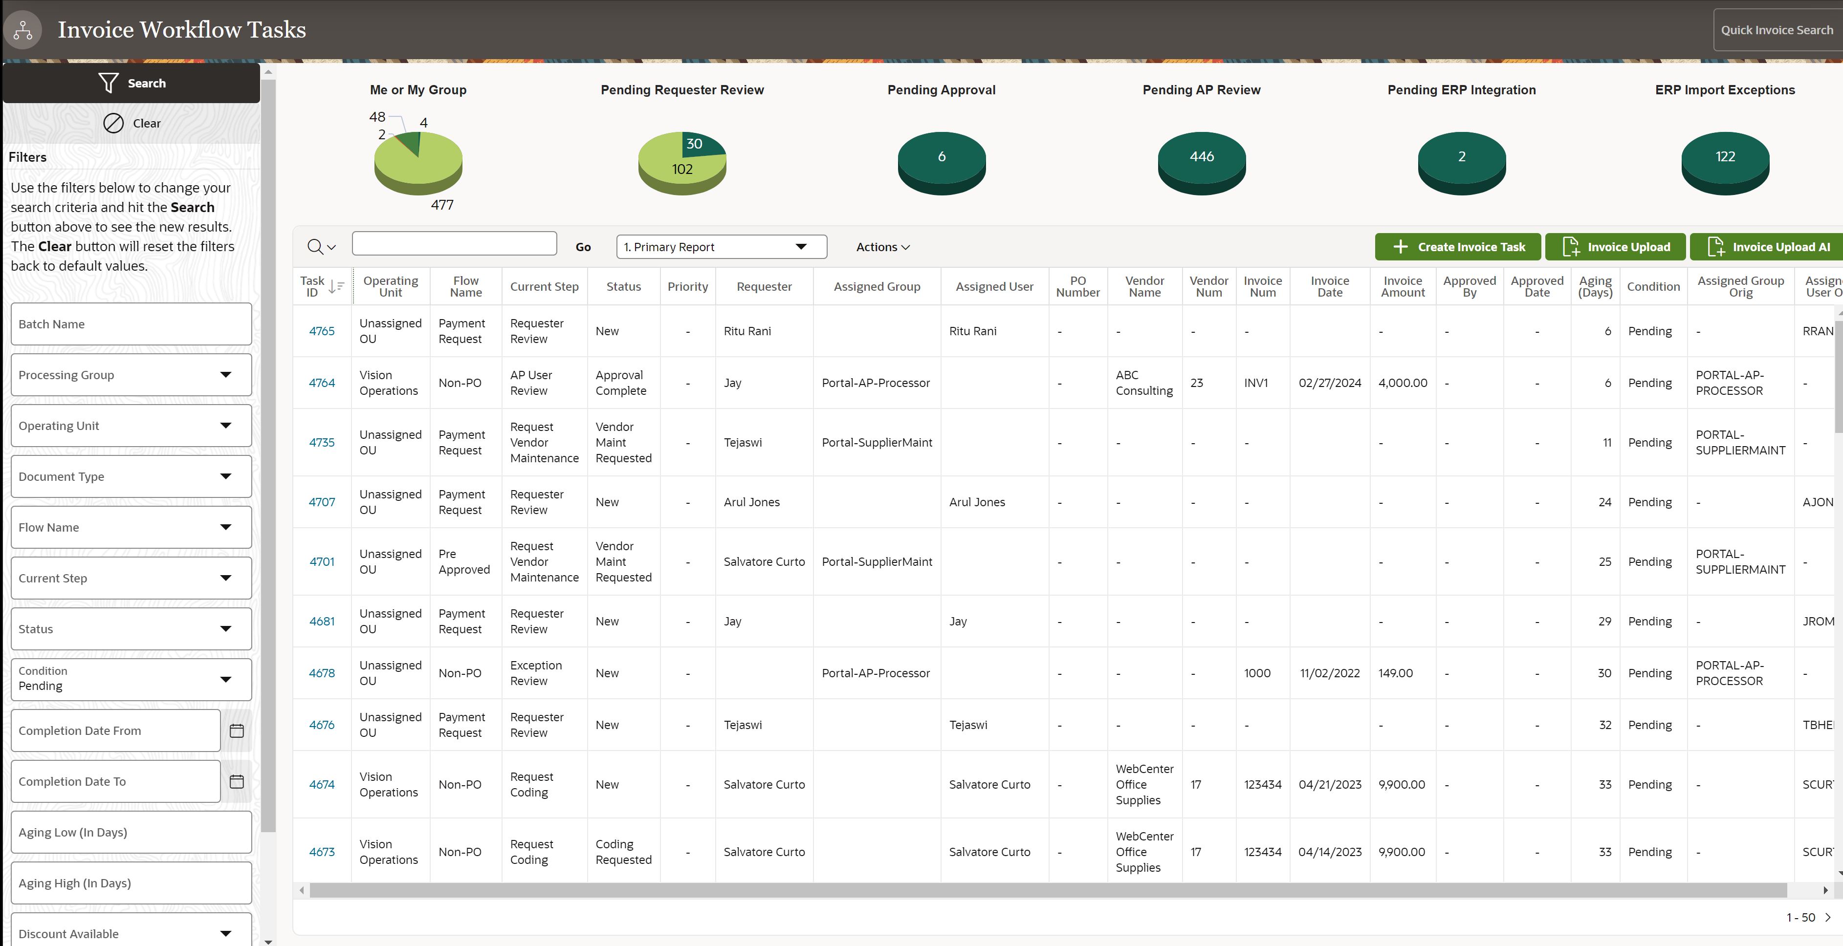Click the Pending ERP Integration chart showing 2
The height and width of the screenshot is (946, 1843).
pos(1462,163)
